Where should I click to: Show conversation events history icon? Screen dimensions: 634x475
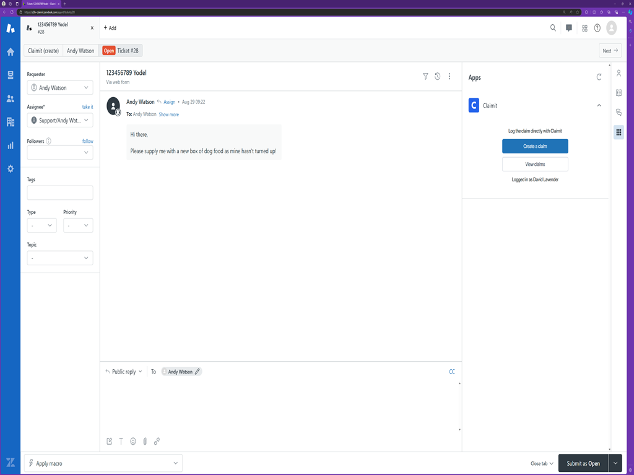pos(437,77)
